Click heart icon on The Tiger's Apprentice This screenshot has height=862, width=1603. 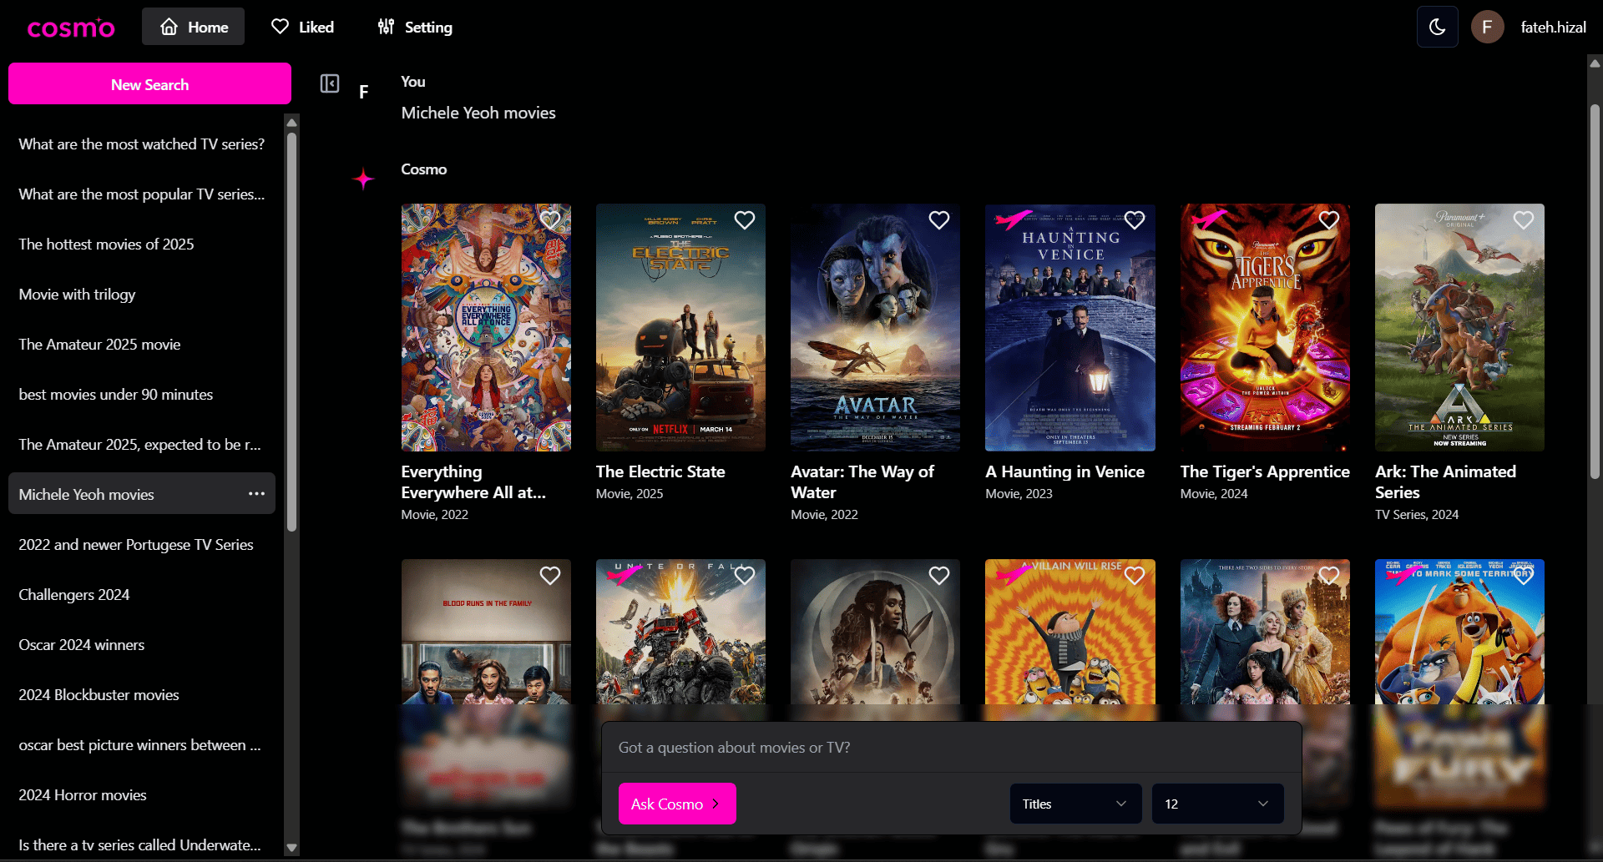1328,220
